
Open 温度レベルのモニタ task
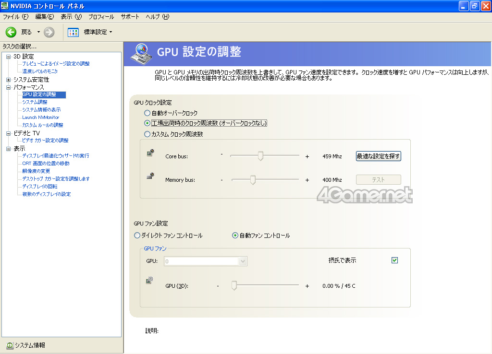[40, 71]
